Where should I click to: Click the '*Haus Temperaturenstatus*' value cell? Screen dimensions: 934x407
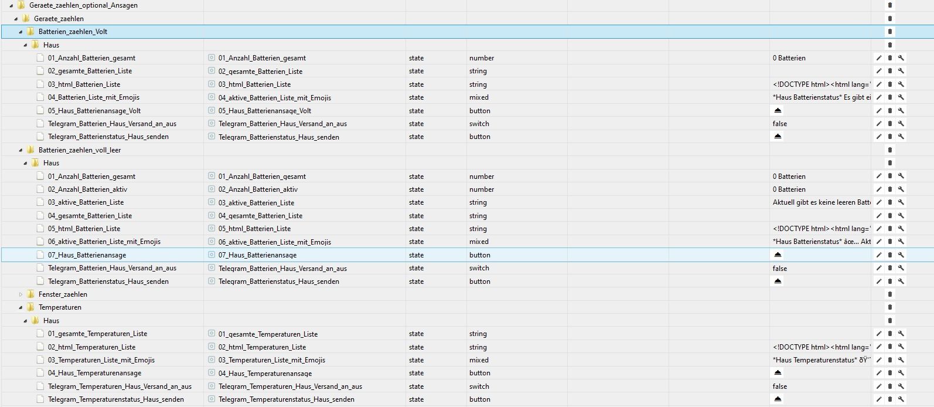pyautogui.click(x=821, y=360)
